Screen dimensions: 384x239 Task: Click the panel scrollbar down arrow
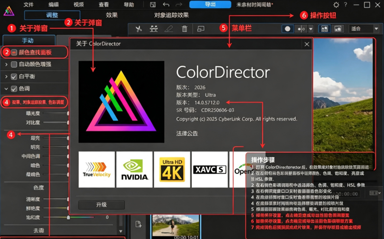121,231
